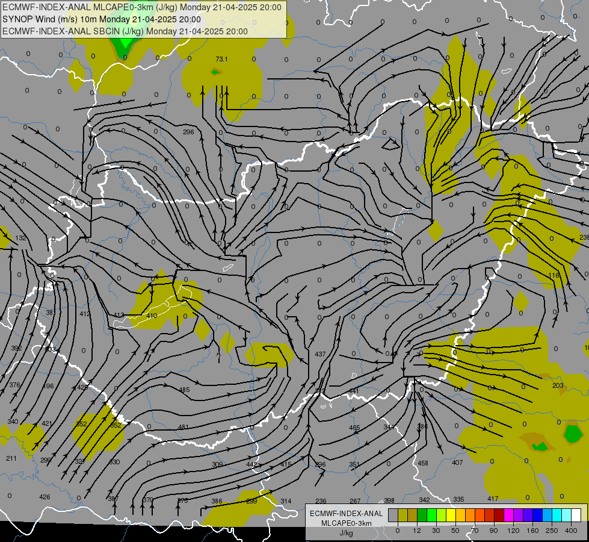
Task: Click the map value '116'
Action: [x=554, y=275]
